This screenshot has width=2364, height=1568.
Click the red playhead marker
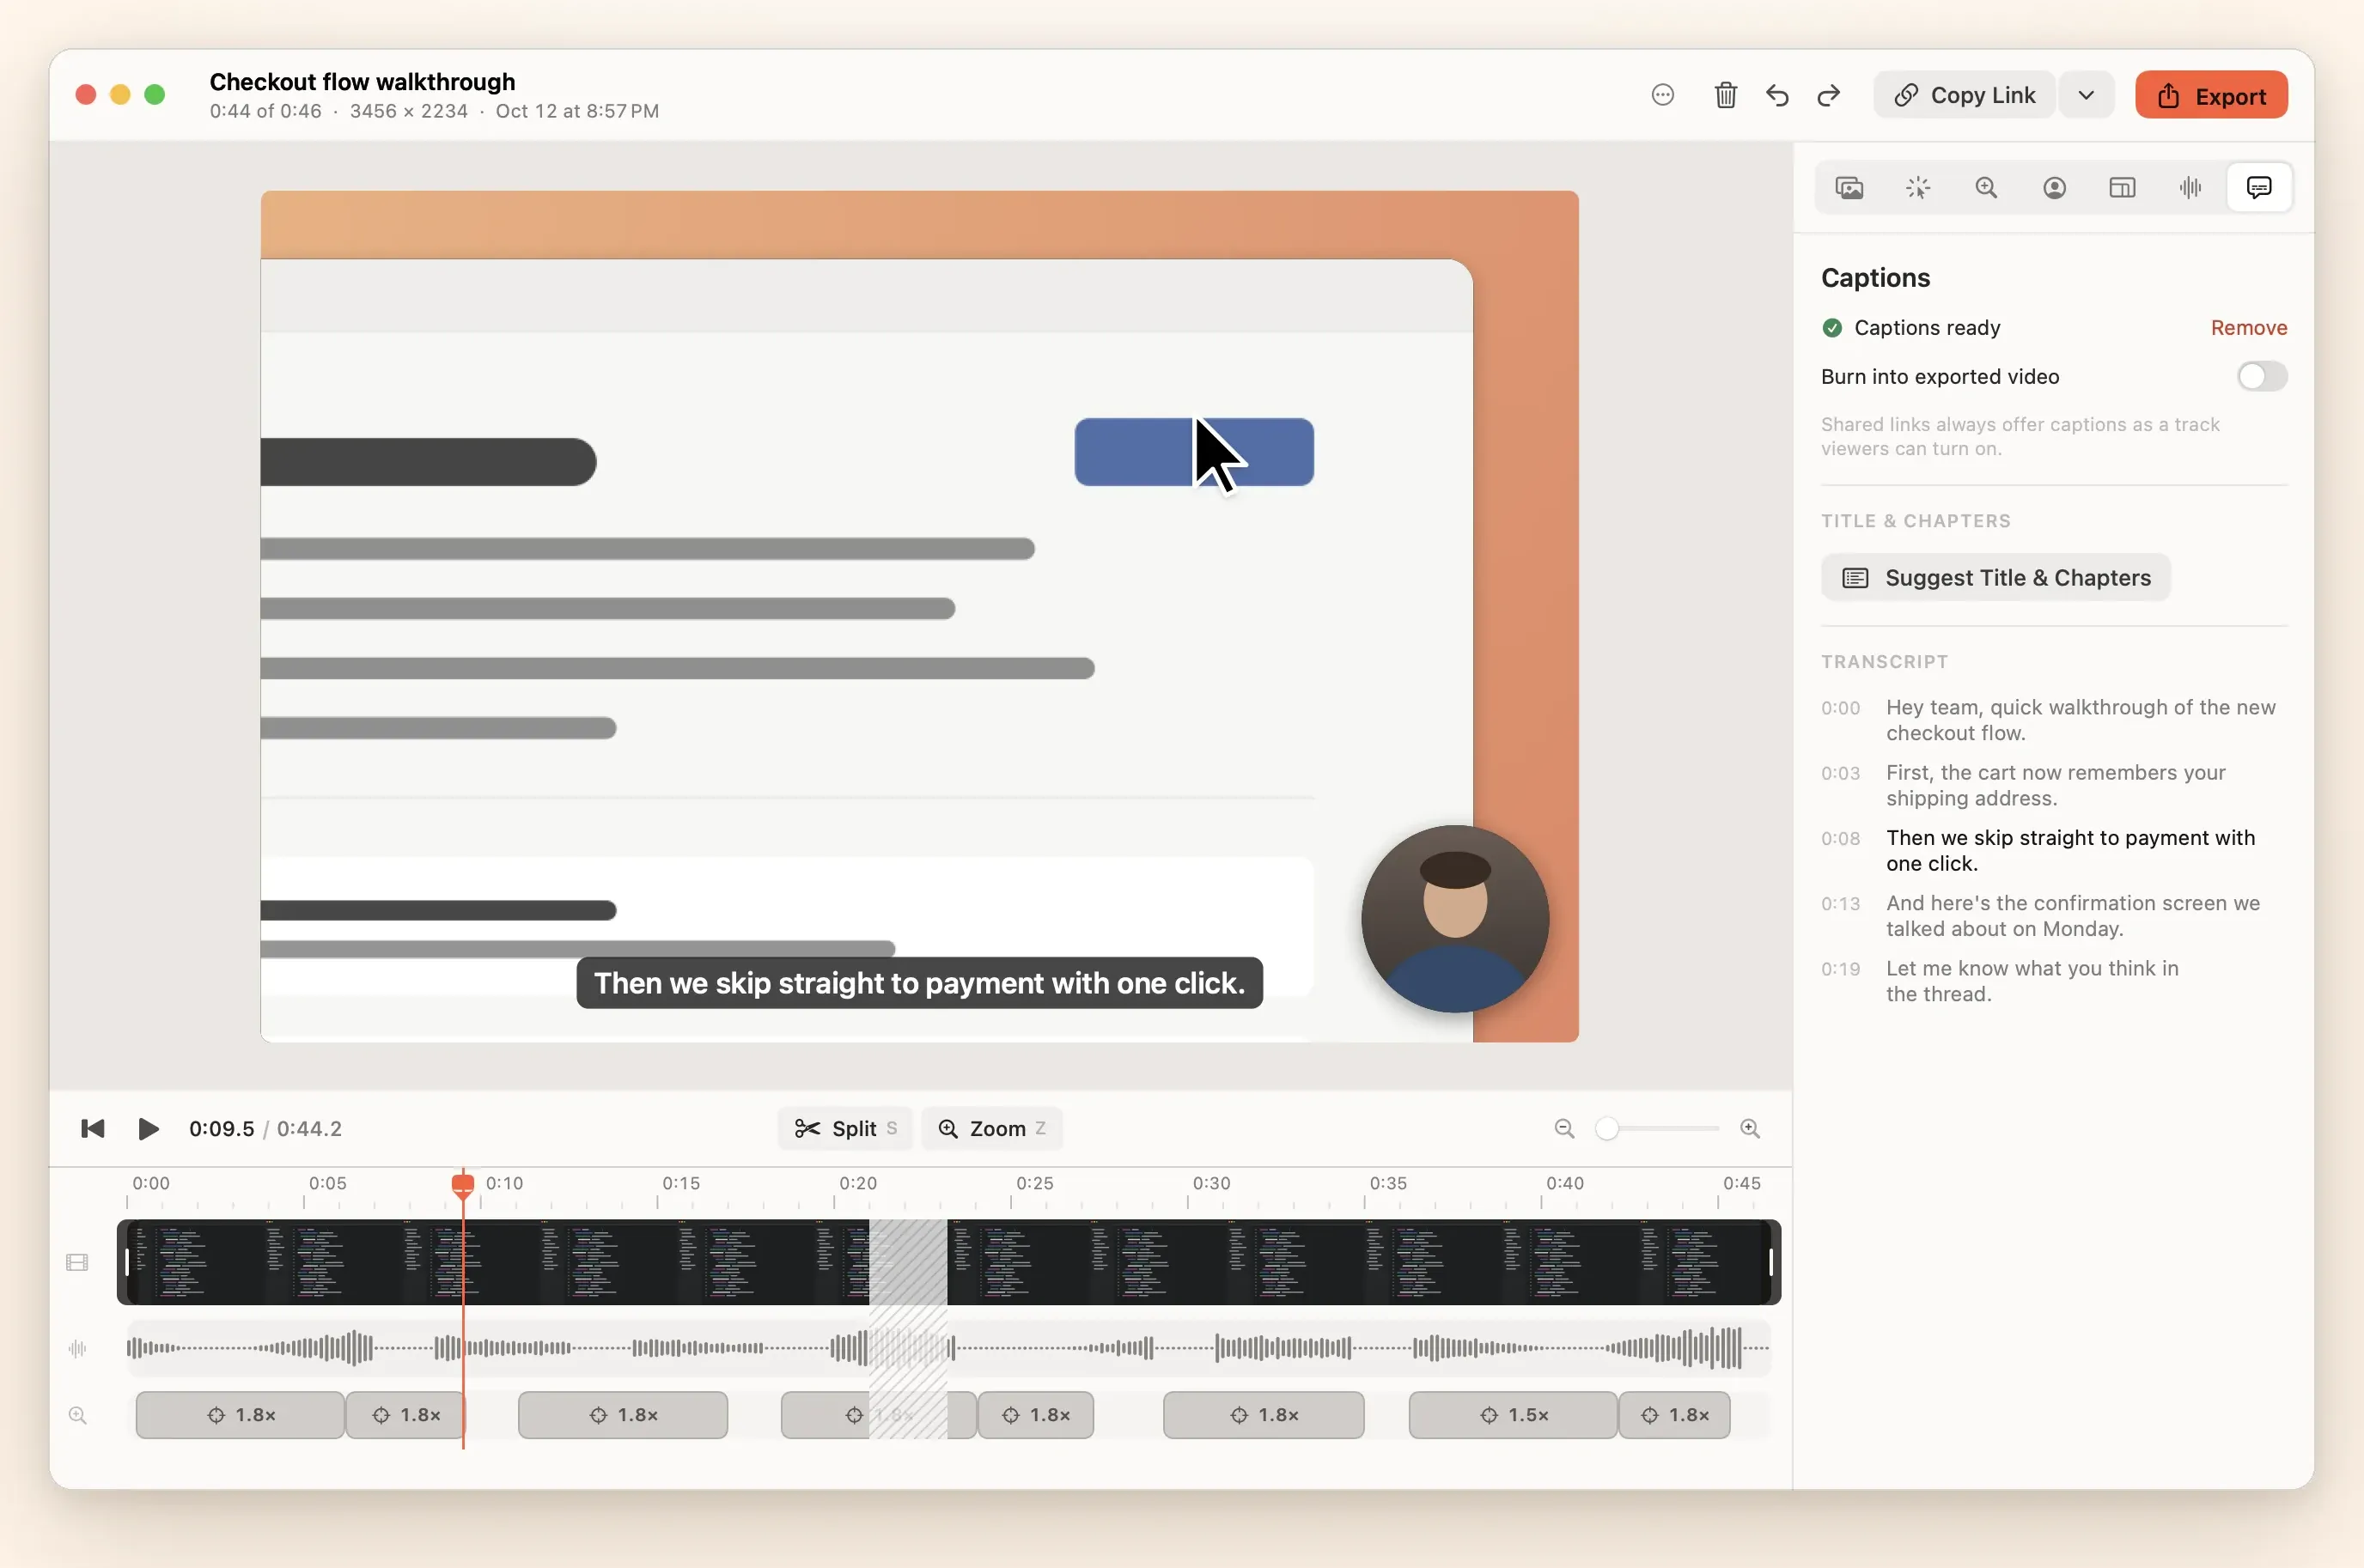(462, 1185)
